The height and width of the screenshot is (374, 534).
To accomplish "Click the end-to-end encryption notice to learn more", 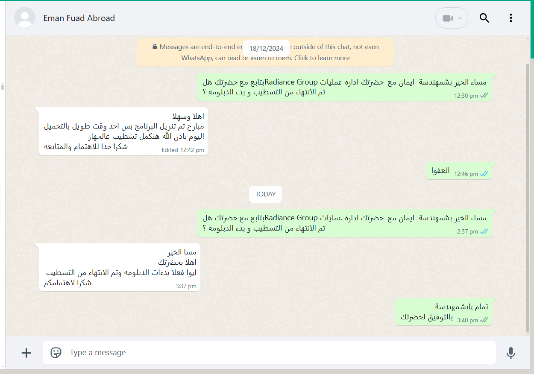I will coord(265,52).
